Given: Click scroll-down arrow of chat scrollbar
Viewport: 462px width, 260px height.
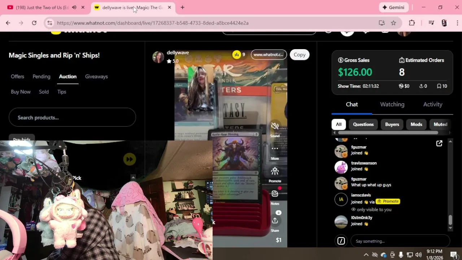Looking at the screenshot, I should tap(450, 228).
